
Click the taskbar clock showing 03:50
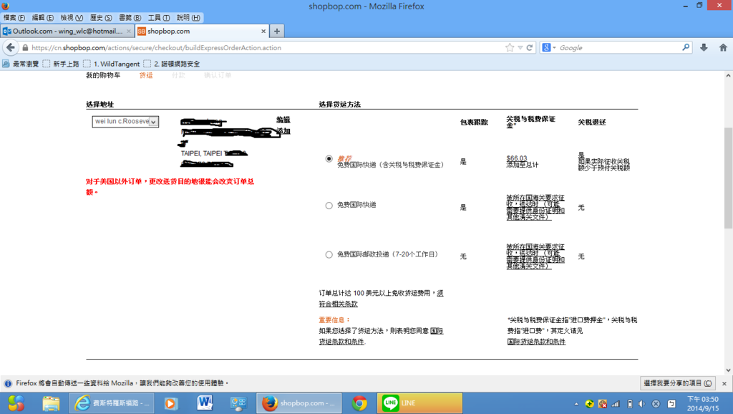click(x=703, y=404)
